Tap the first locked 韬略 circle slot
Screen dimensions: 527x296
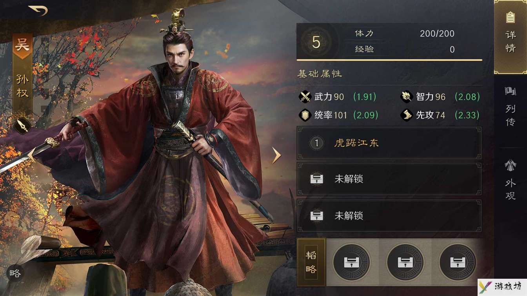tap(352, 262)
